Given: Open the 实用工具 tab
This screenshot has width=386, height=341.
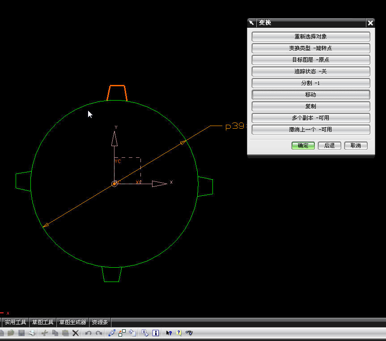Looking at the screenshot, I should pos(15,322).
